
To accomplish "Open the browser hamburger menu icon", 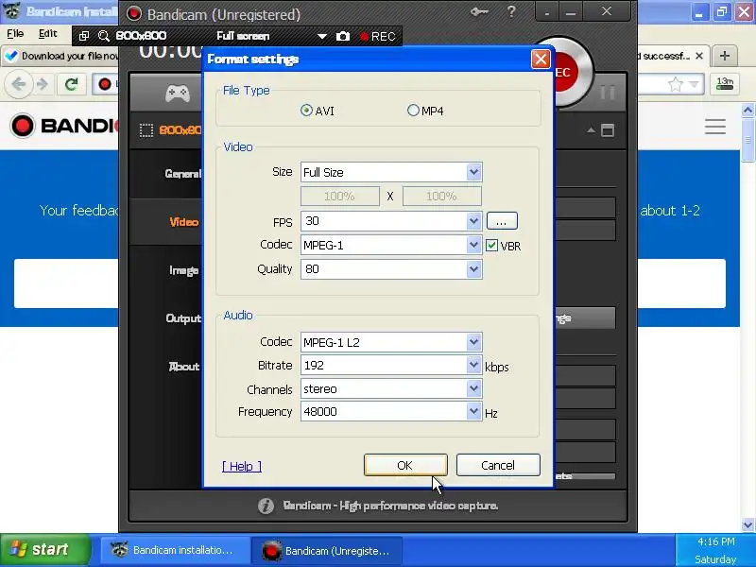I will tap(715, 127).
